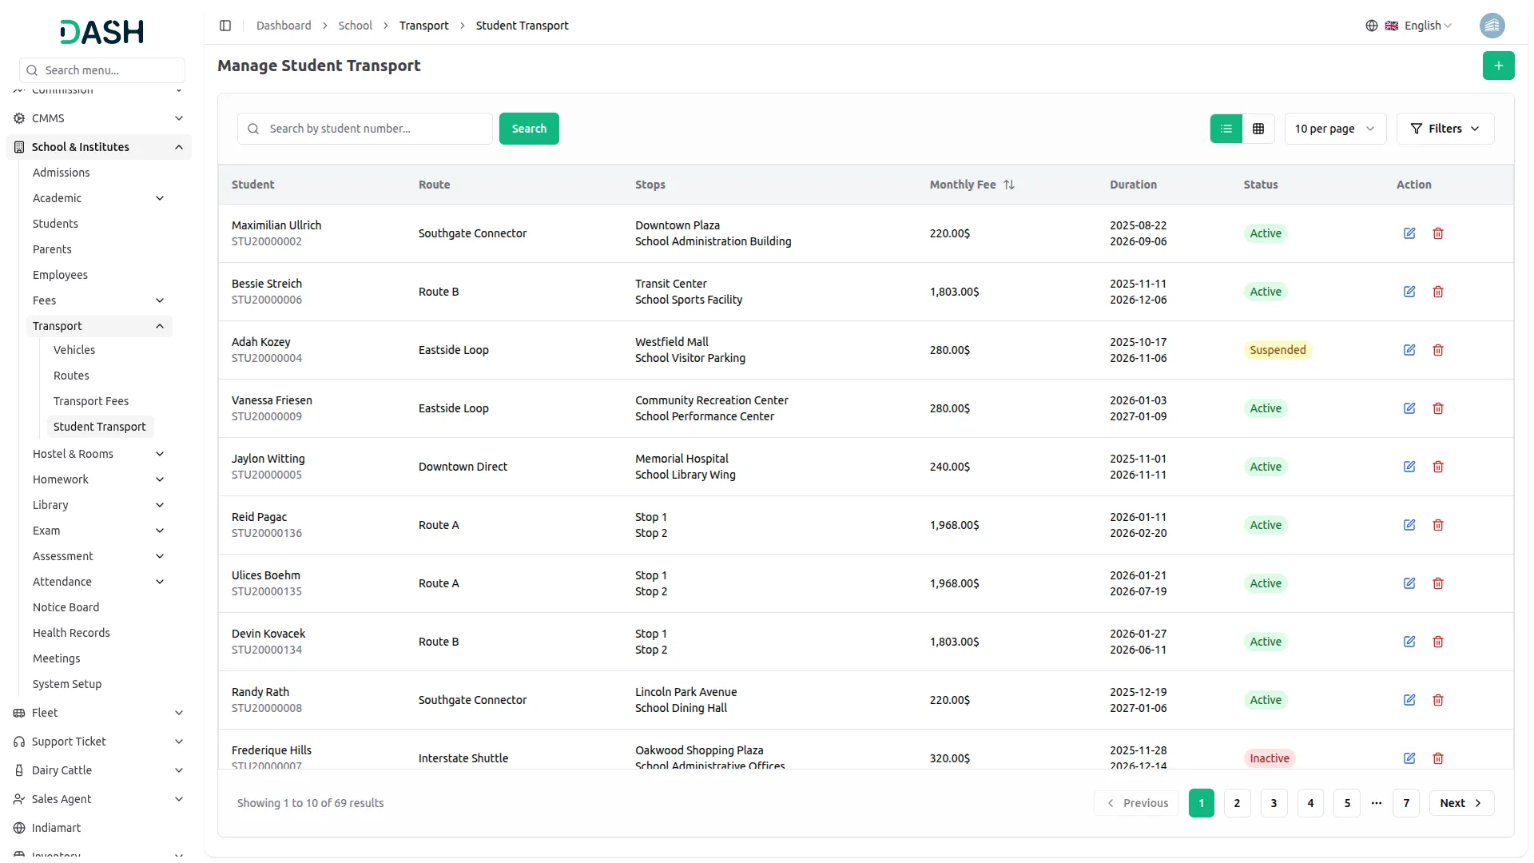Delete Randy Rath's transport entry
1534x863 pixels.
coord(1437,700)
